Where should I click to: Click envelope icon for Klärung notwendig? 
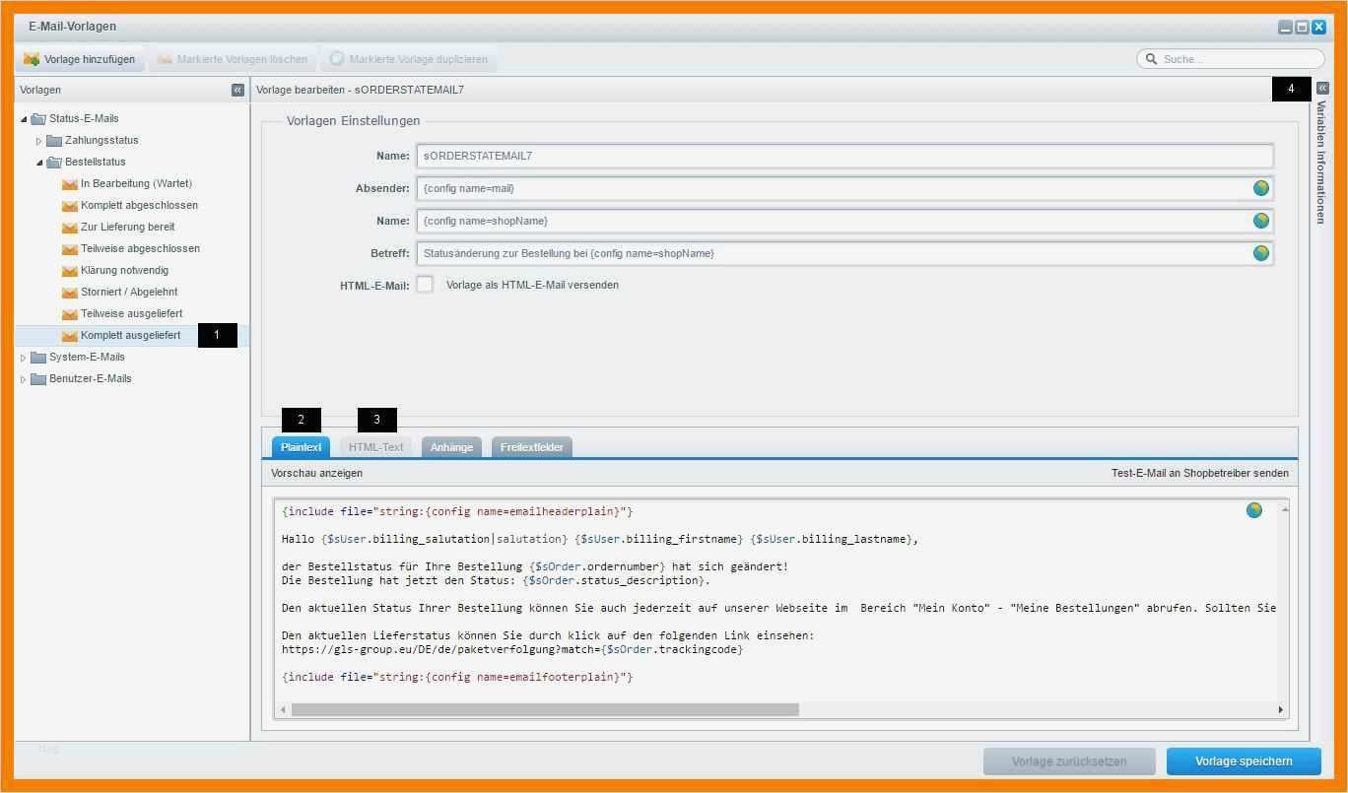click(x=70, y=271)
